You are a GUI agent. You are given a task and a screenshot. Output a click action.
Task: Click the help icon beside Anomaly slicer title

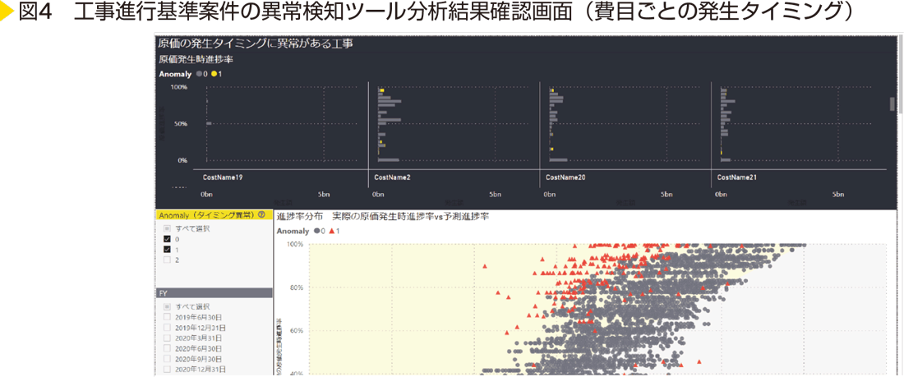tap(261, 215)
